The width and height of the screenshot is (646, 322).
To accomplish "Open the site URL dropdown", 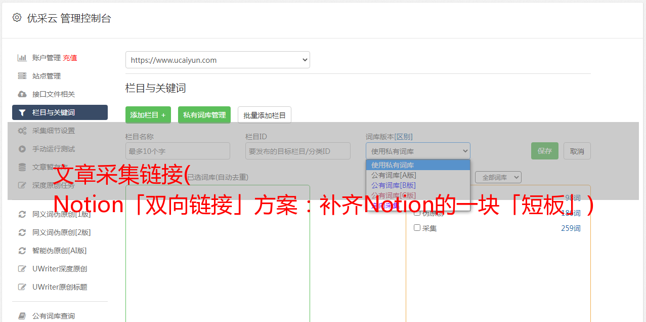I will tap(218, 60).
